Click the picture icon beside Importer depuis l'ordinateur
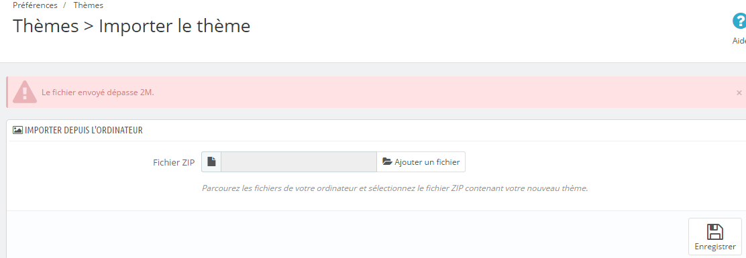This screenshot has width=746, height=258. 17,130
